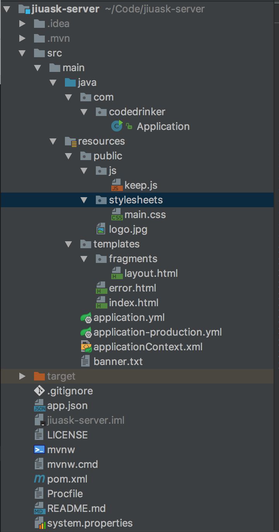Click the logo.jpg image file icon

tap(101, 229)
